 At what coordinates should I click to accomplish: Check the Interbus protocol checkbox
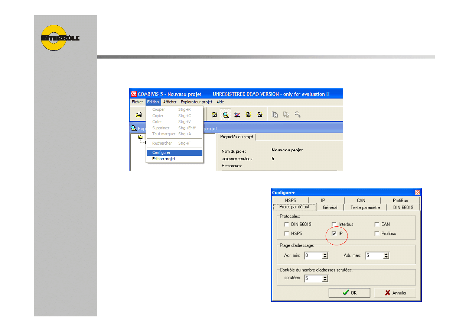[x=334, y=224]
